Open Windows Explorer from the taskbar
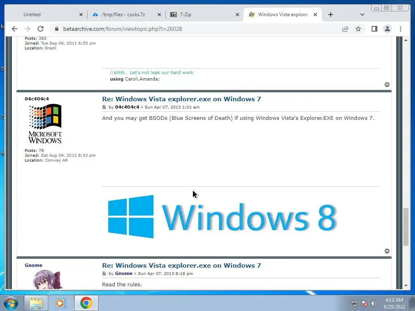The height and width of the screenshot is (311, 415). [x=36, y=303]
